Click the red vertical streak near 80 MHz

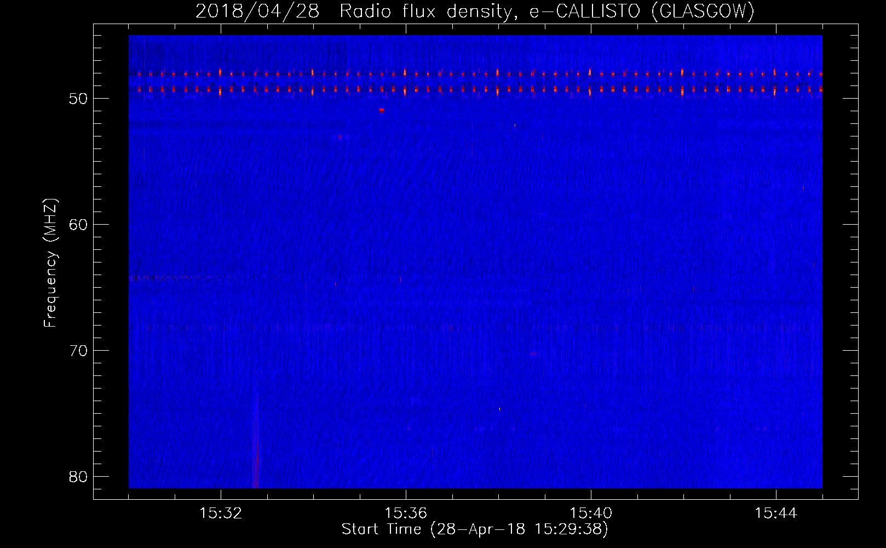click(x=256, y=441)
